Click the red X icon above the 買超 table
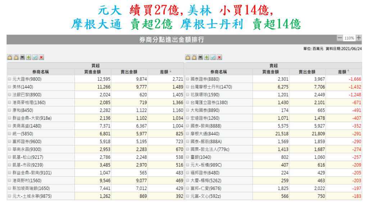368x207 pixels. point(41,57)
